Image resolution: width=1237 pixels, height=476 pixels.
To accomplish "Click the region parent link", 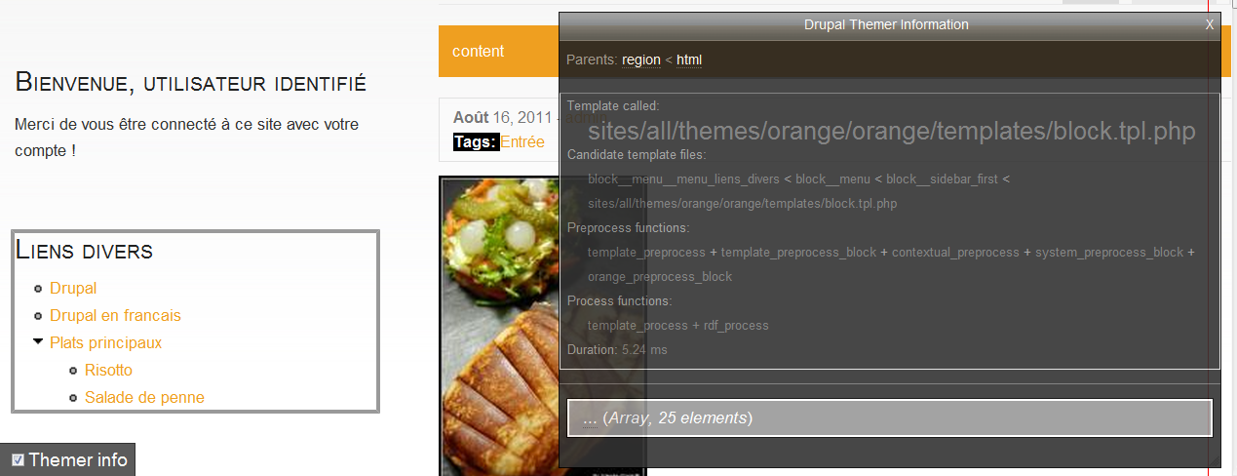I will (640, 60).
